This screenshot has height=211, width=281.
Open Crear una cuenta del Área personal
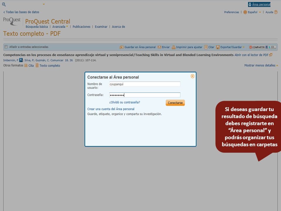point(111,109)
